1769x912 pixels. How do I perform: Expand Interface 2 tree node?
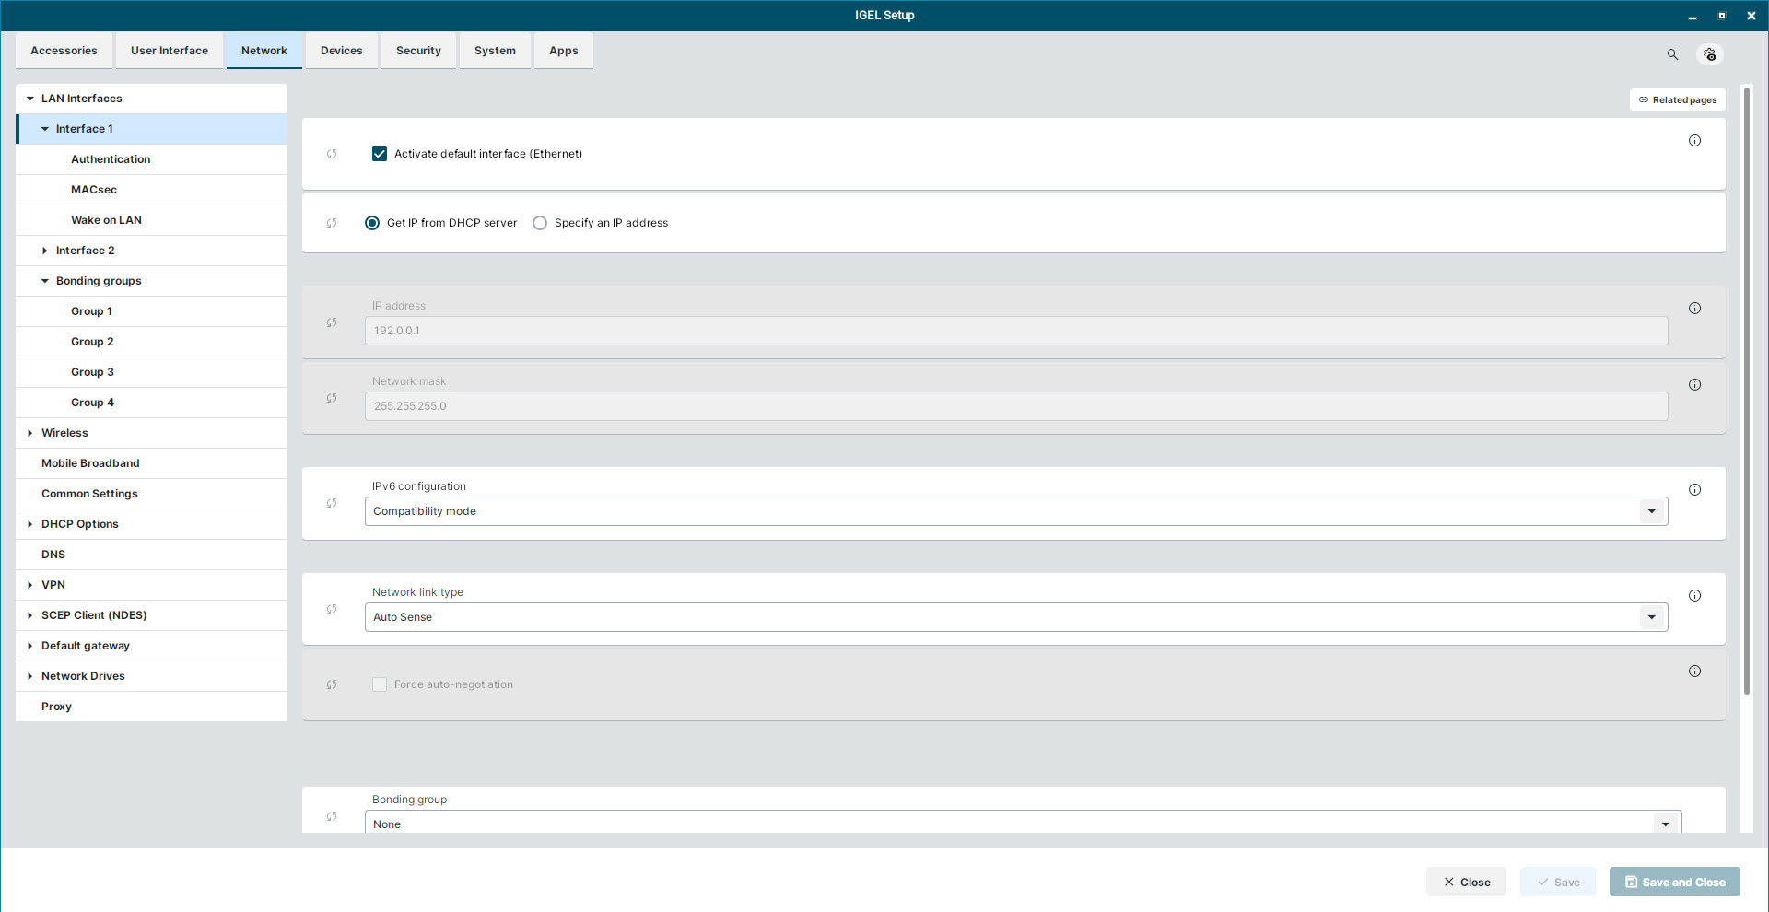coord(45,251)
